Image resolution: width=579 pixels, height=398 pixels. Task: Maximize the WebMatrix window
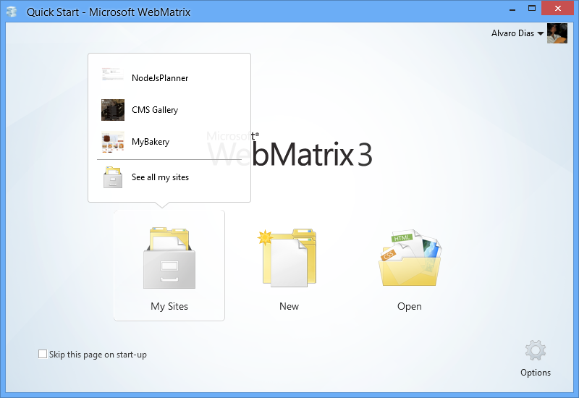point(532,9)
